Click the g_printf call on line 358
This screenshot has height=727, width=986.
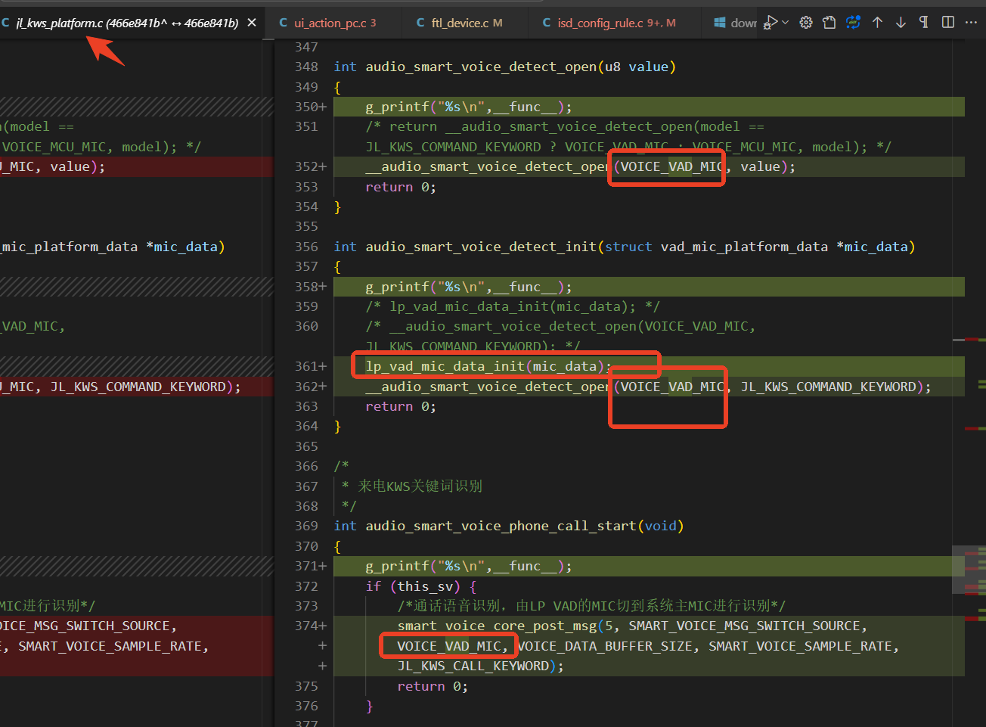(469, 287)
